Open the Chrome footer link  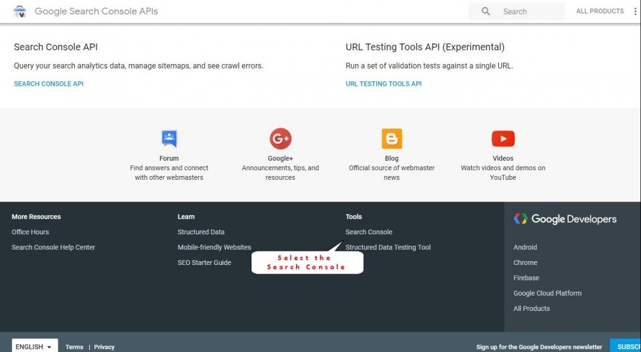(526, 262)
